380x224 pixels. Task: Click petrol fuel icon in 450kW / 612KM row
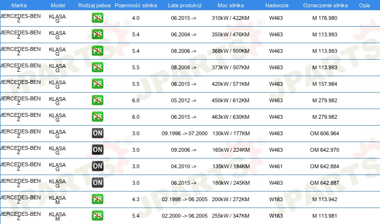pyautogui.click(x=97, y=100)
